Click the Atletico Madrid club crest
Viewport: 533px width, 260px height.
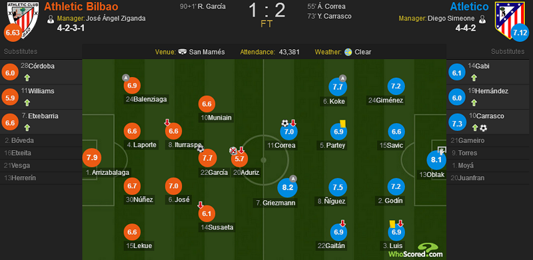point(510,18)
